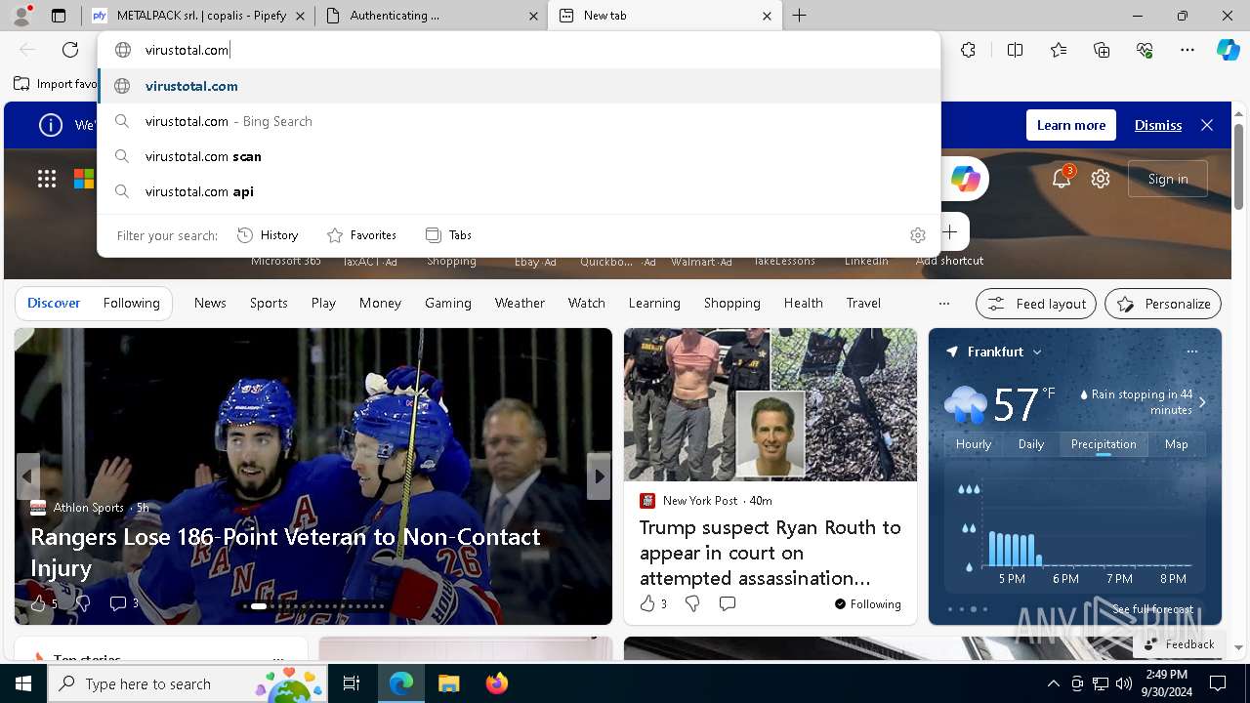Open Favorites star icon in toolbar
Viewport: 1250px width, 703px height.
click(1059, 50)
